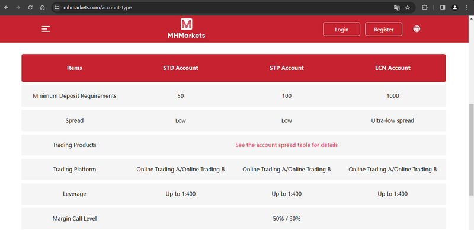Click the STP minimum deposit value 100
The width and height of the screenshot is (474, 230).
click(287, 96)
